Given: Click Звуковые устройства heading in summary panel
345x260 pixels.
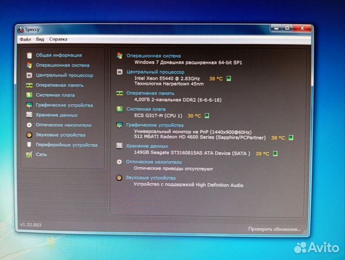Looking at the screenshot, I should [151, 178].
